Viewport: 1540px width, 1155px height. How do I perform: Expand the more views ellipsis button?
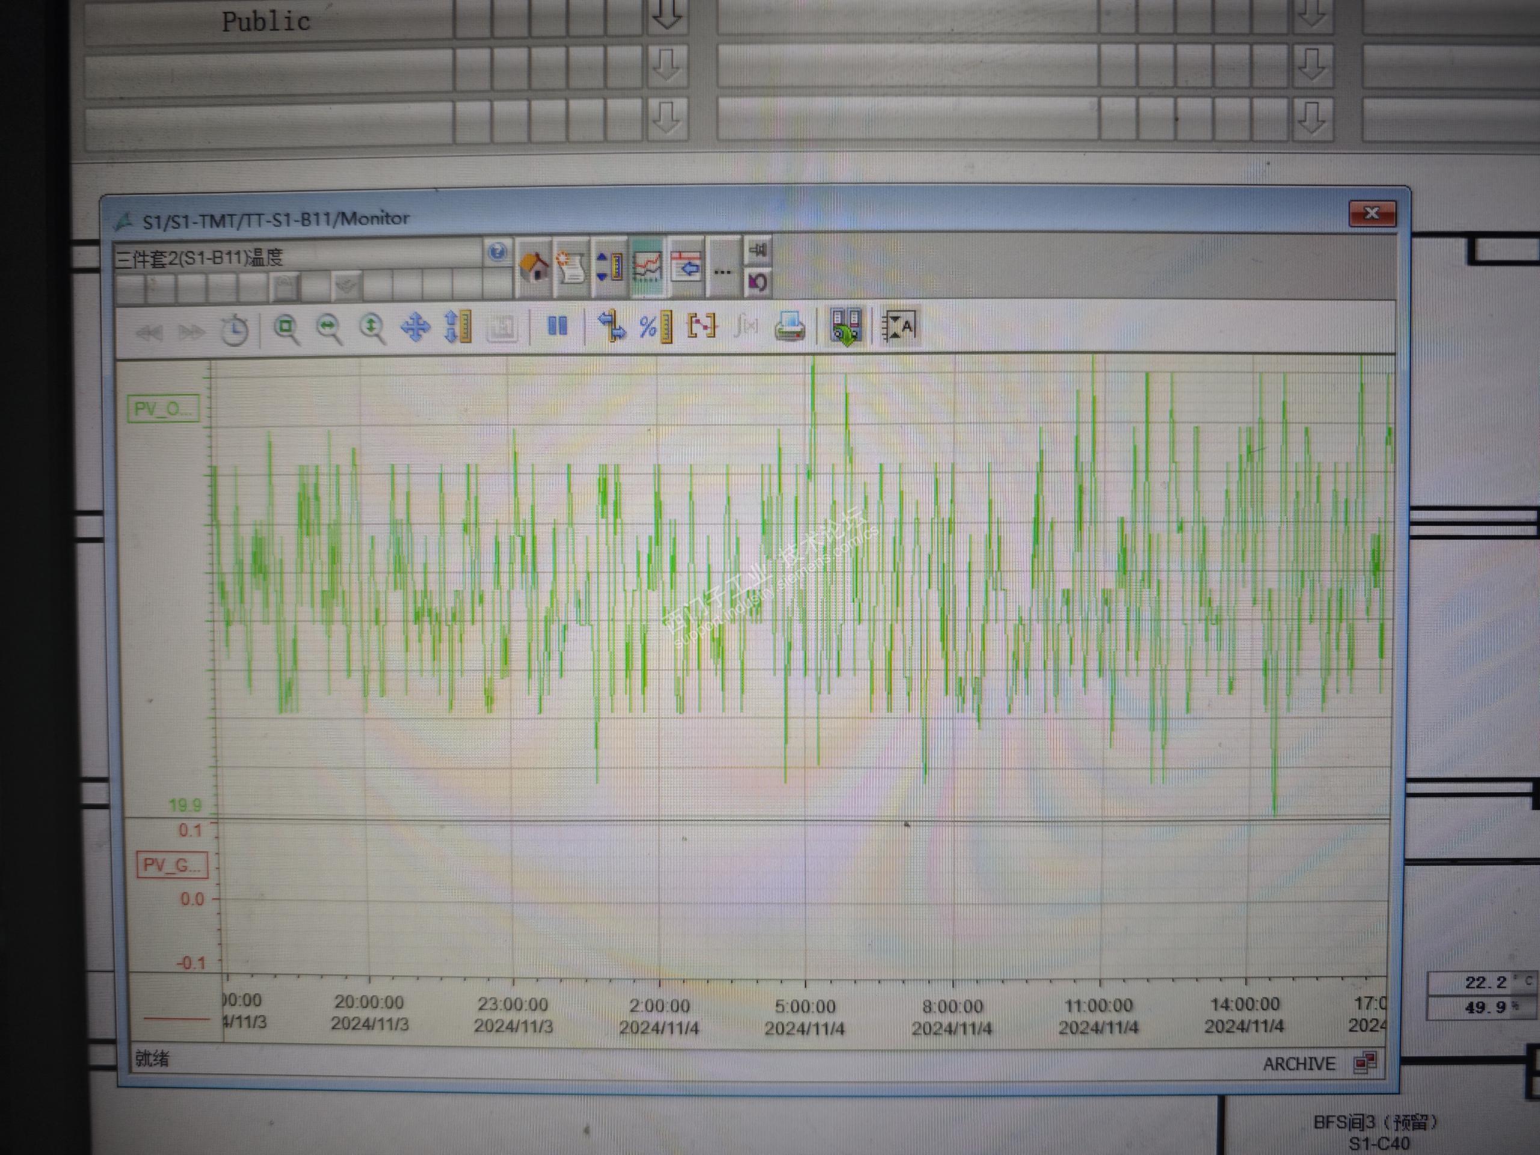722,270
